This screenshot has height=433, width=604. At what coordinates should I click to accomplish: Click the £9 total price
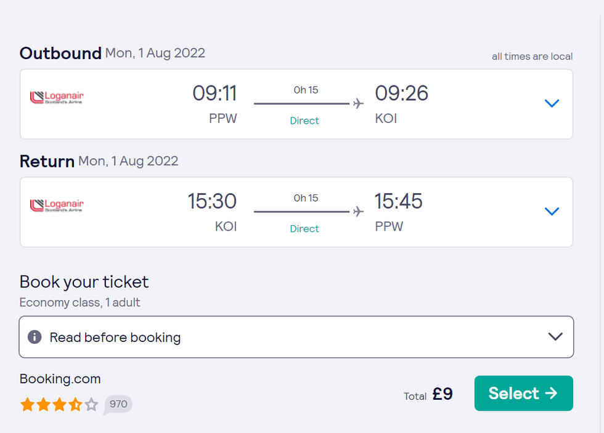tap(443, 394)
